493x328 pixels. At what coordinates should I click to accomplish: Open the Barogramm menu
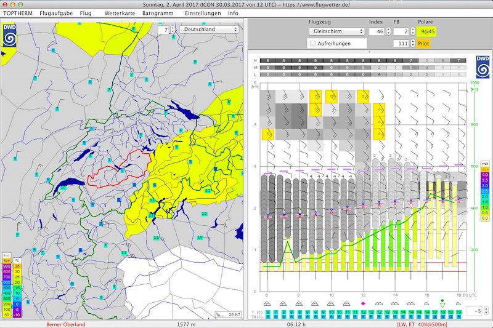(158, 13)
